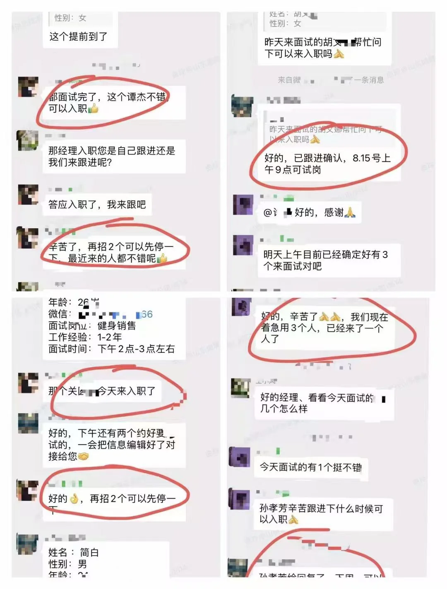The image size is (447, 589).
Task: Click avatar next to '那经理入职您是自己跟进' message
Action: tap(27, 140)
